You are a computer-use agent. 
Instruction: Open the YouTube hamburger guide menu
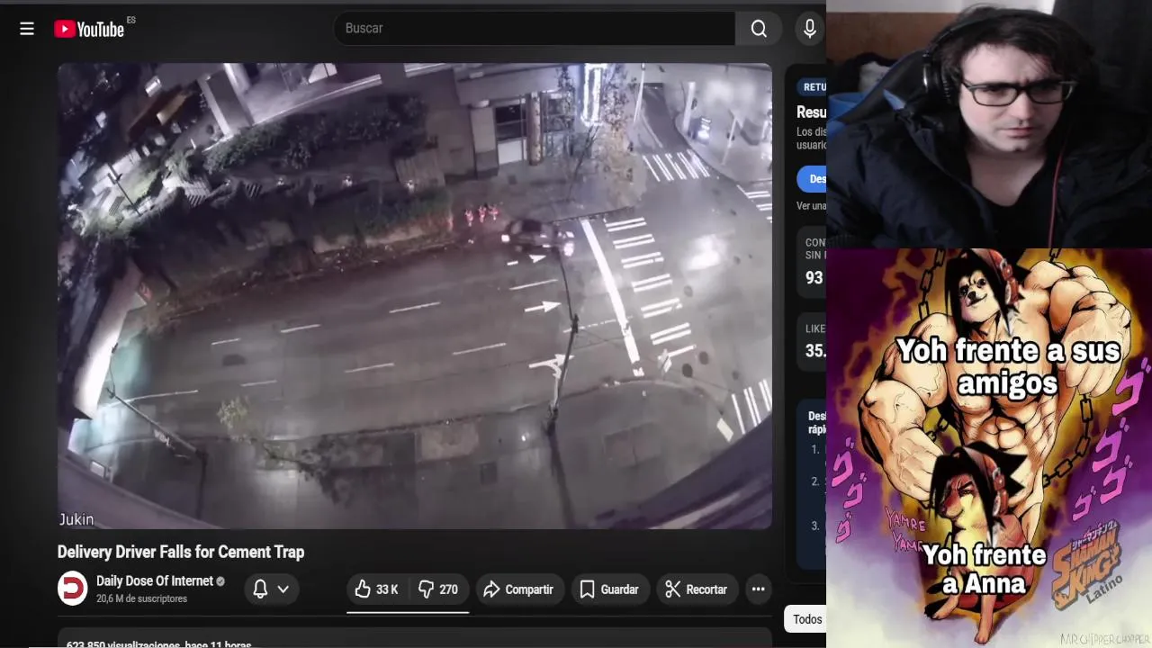tap(27, 29)
